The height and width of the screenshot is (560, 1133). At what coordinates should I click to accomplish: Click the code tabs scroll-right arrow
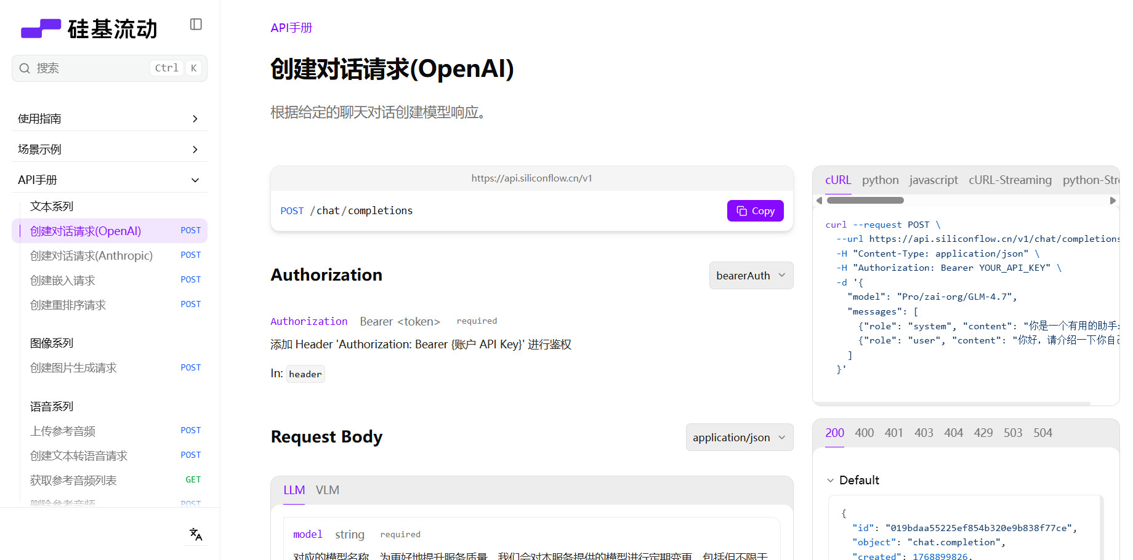click(x=1113, y=201)
